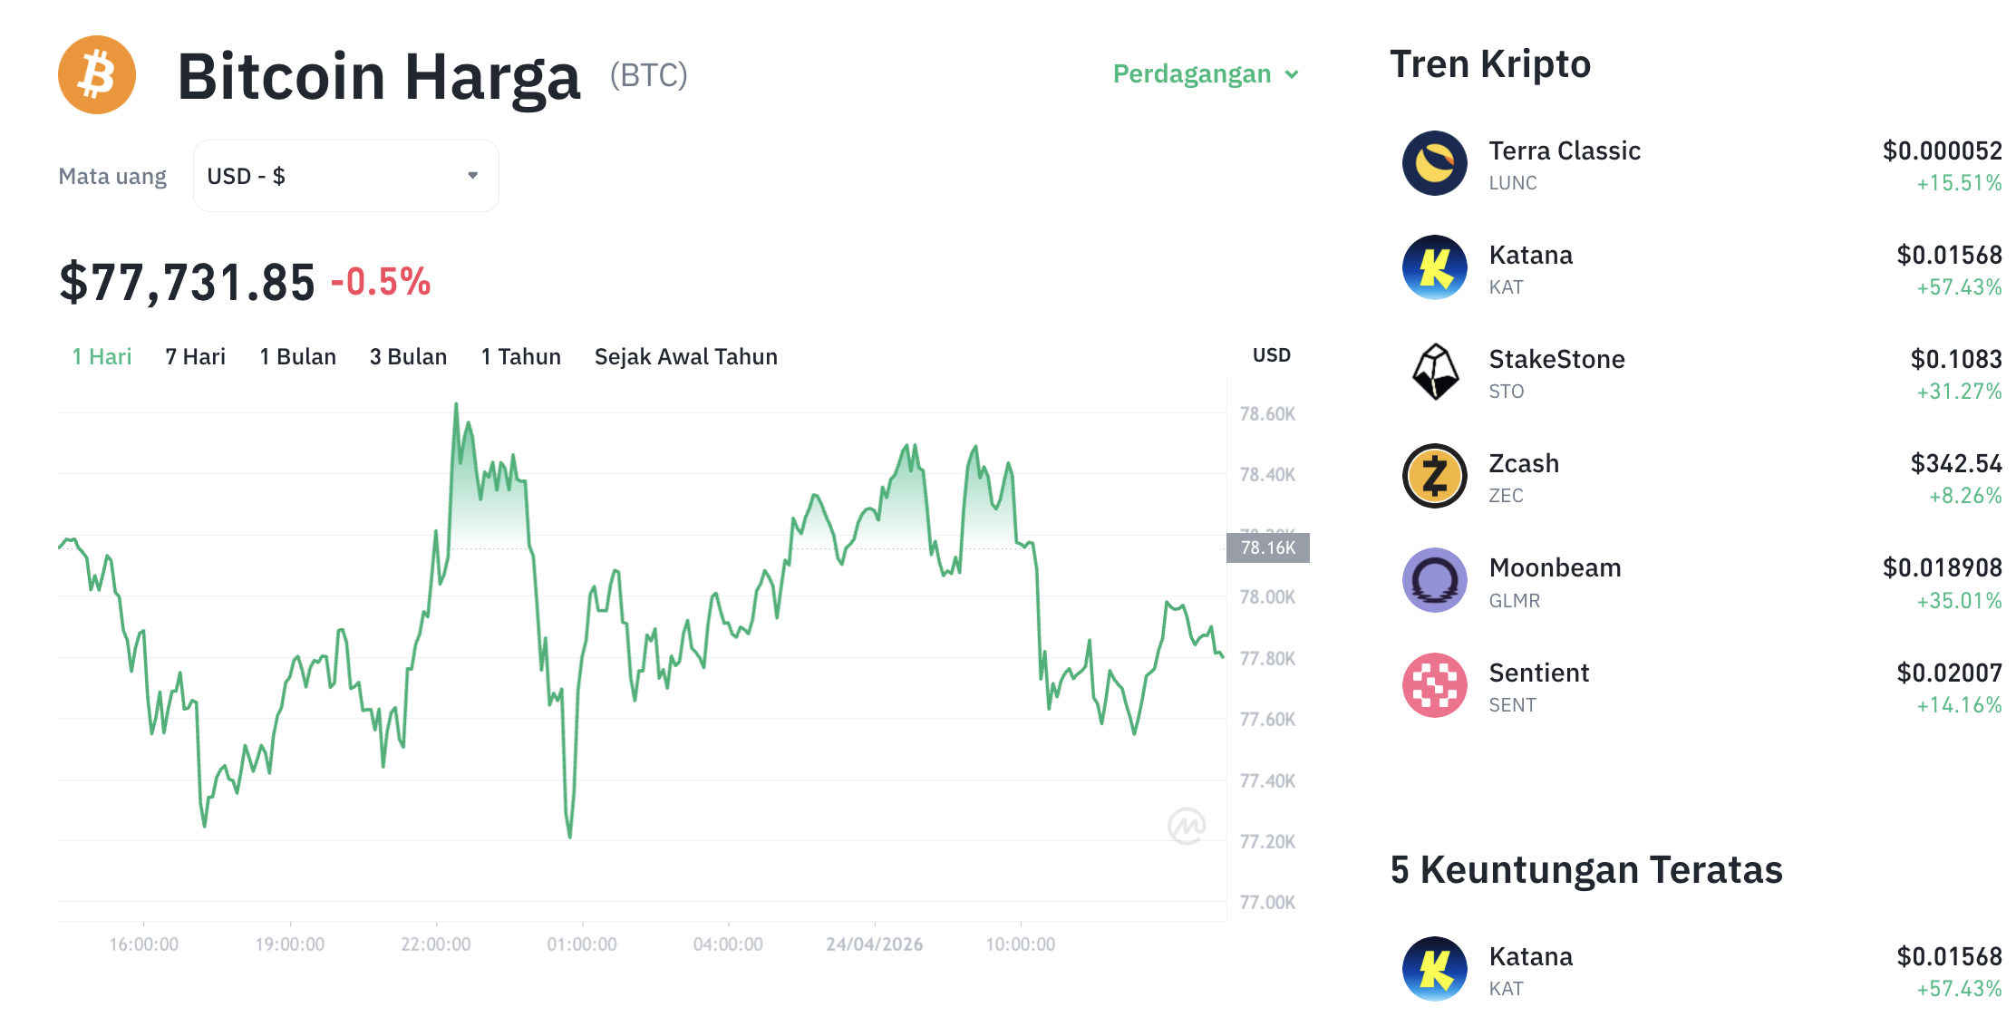Expand the Perdagangan dropdown menu

pos(1192,73)
